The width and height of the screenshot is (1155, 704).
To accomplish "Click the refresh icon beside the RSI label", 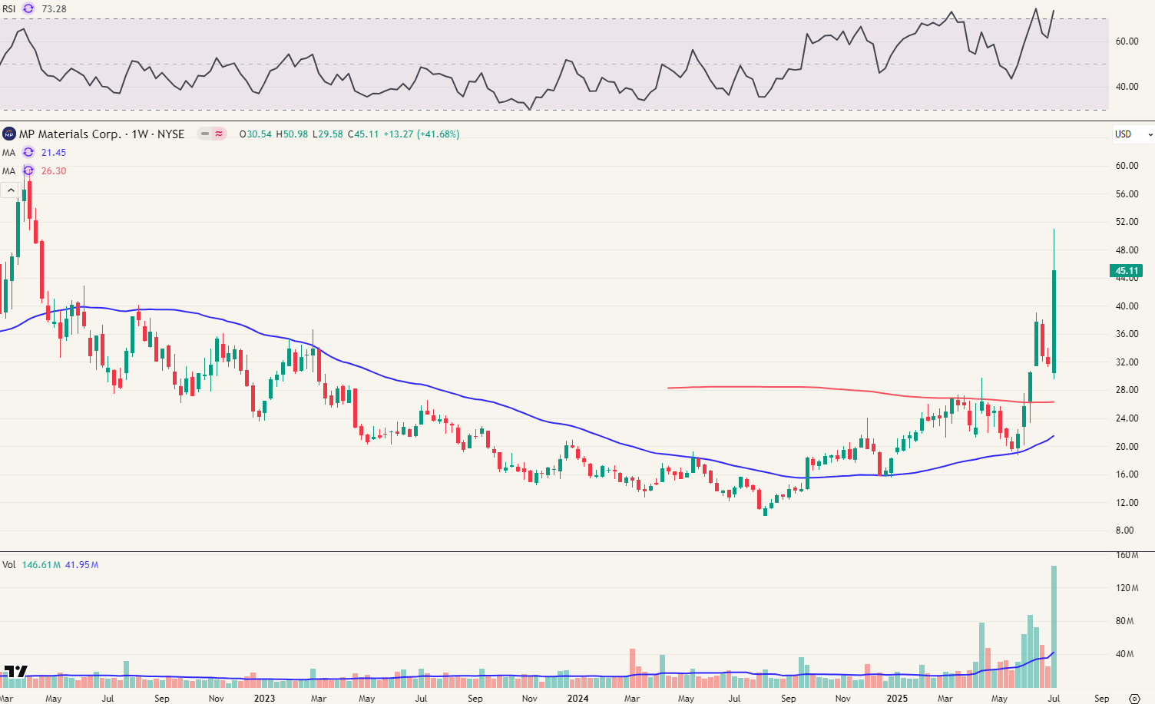I will tap(28, 9).
